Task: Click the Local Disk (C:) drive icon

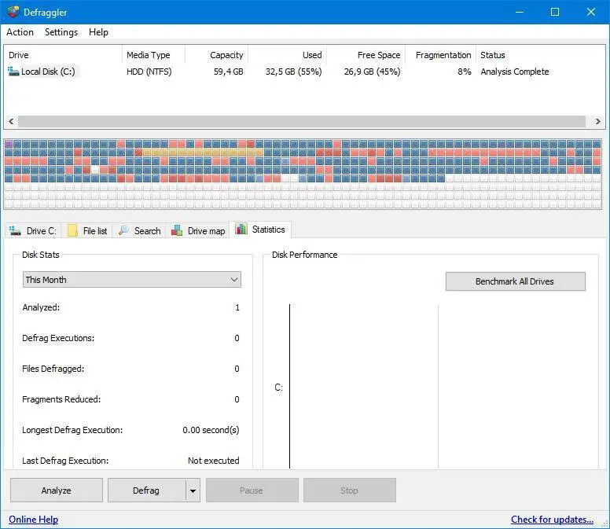Action: [x=13, y=72]
